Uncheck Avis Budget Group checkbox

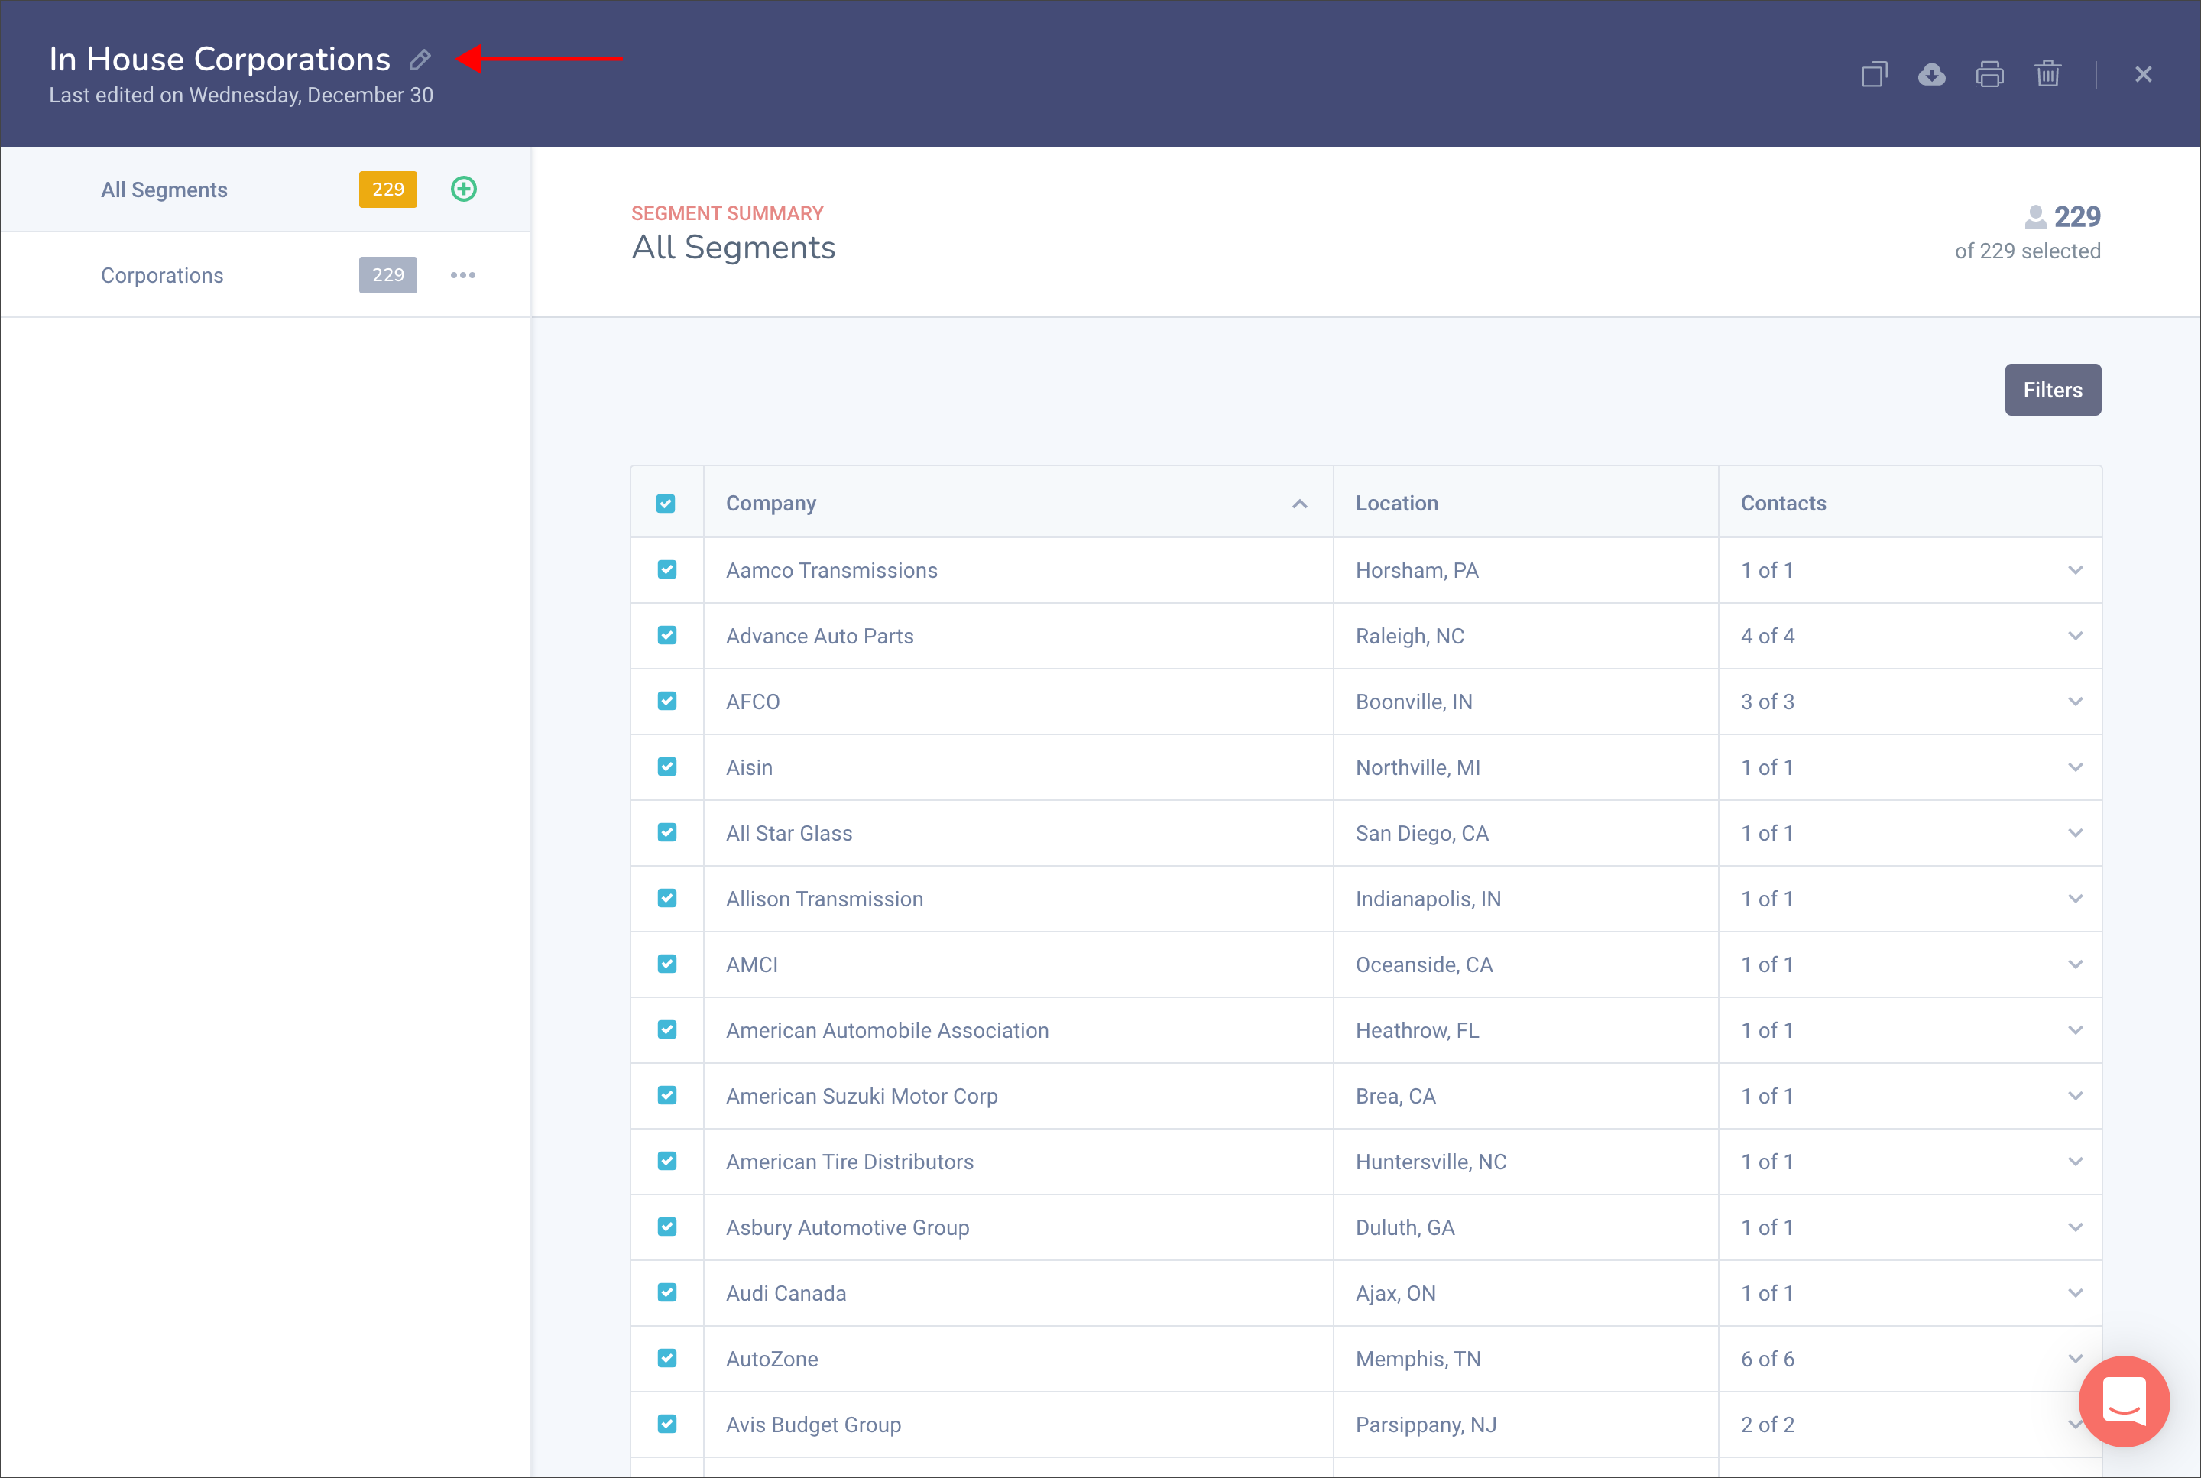(667, 1425)
